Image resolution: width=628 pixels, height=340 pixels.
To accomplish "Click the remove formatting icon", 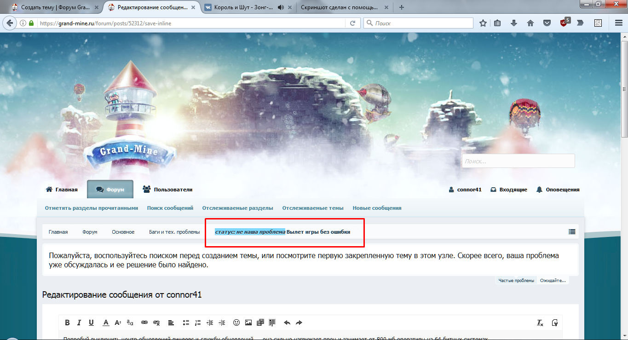I will [540, 323].
